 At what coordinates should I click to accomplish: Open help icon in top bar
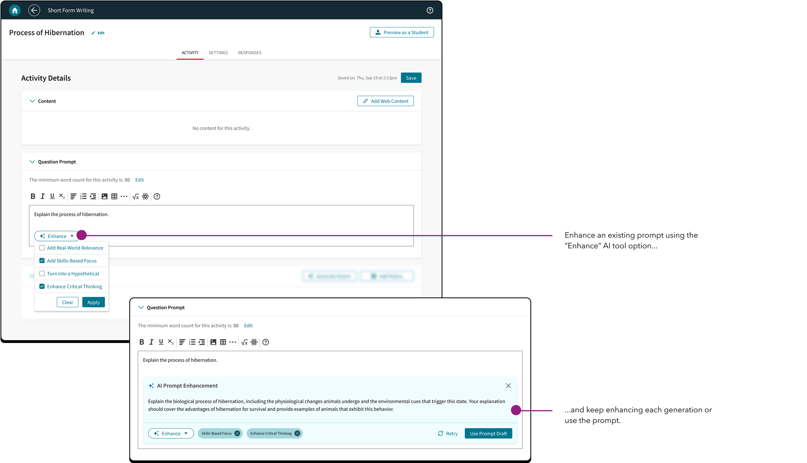coord(430,10)
